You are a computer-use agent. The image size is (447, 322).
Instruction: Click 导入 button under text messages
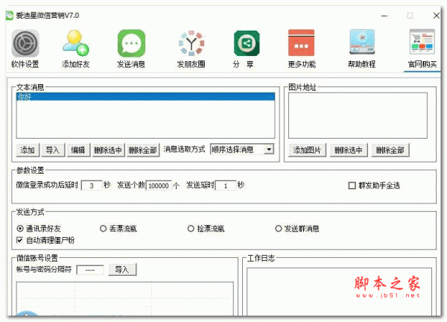coord(53,150)
